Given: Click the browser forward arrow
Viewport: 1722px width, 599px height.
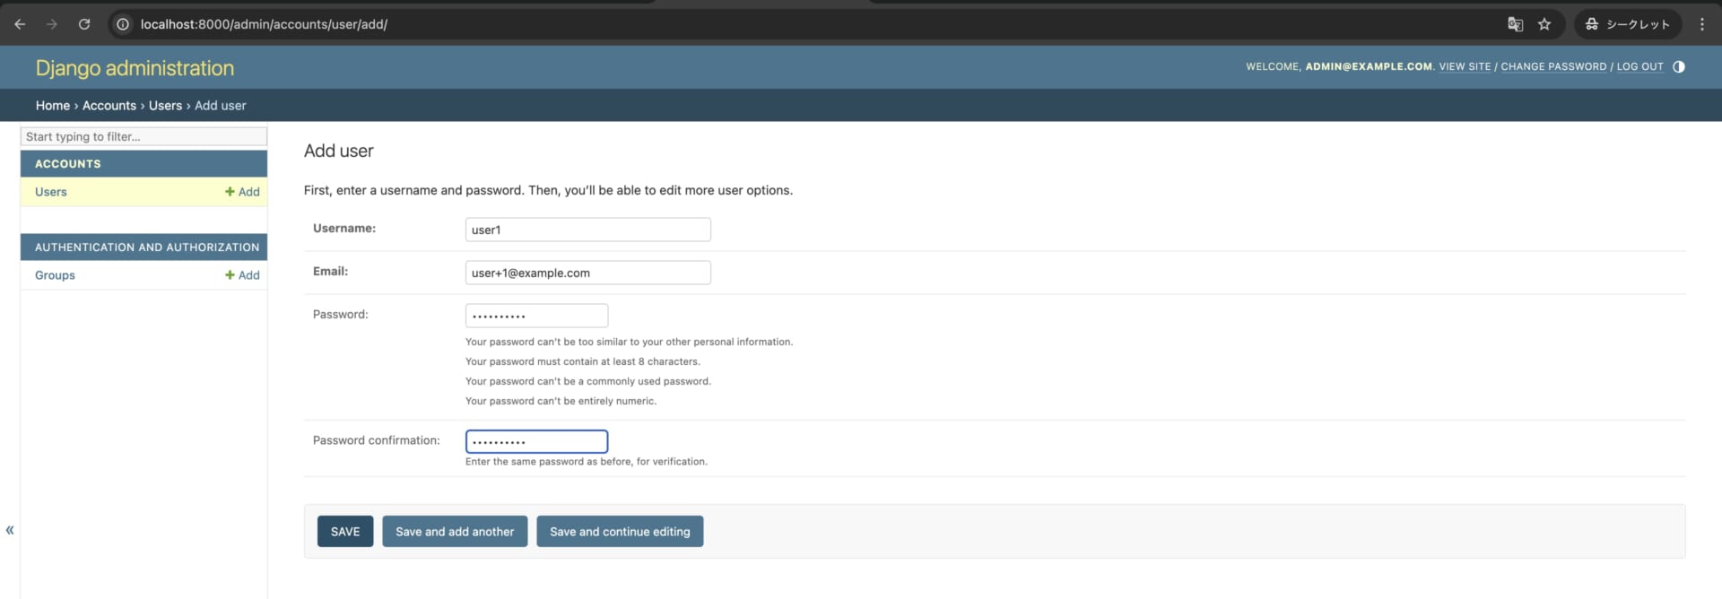Looking at the screenshot, I should click(52, 24).
